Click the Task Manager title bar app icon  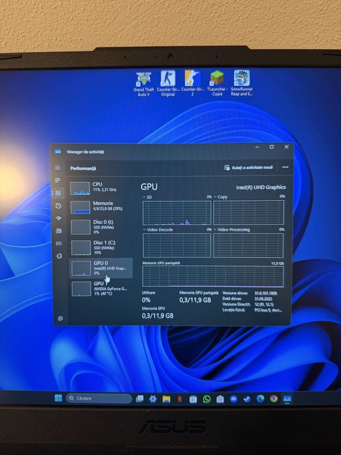click(58, 151)
